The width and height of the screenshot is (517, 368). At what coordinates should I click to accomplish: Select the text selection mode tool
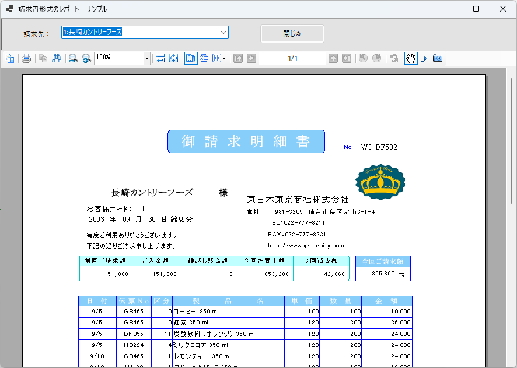[424, 58]
